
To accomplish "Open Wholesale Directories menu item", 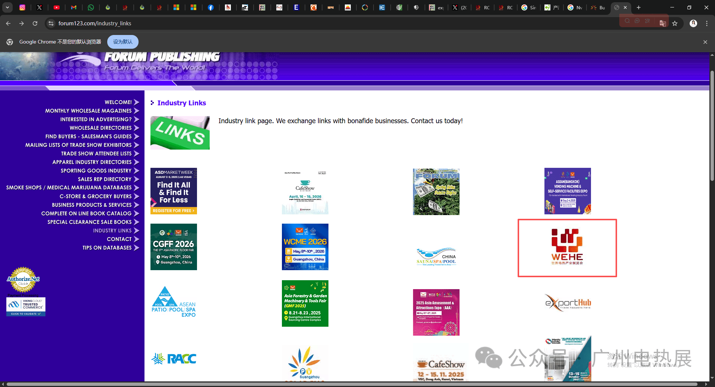I will point(101,128).
